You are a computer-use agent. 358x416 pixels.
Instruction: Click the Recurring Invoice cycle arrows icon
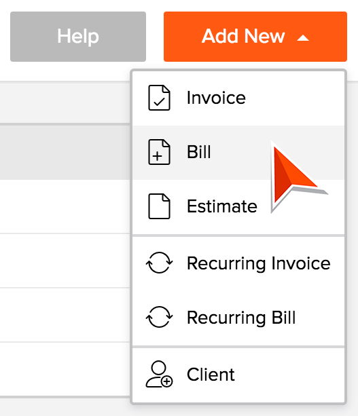[159, 263]
